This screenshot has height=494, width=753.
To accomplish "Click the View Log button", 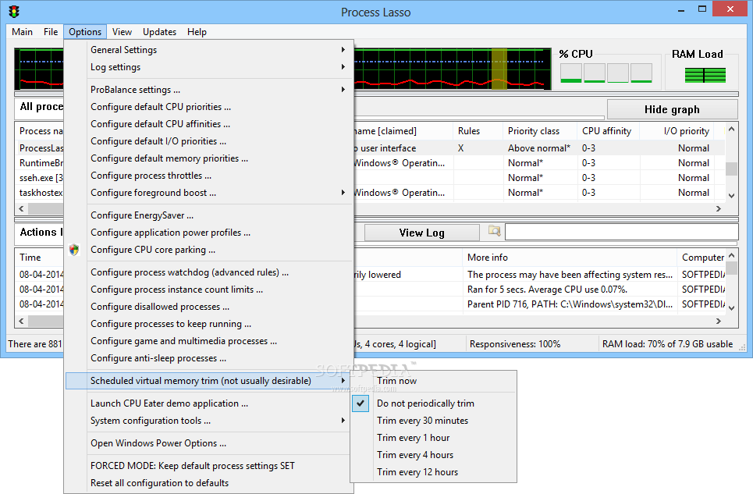I will 421,233.
